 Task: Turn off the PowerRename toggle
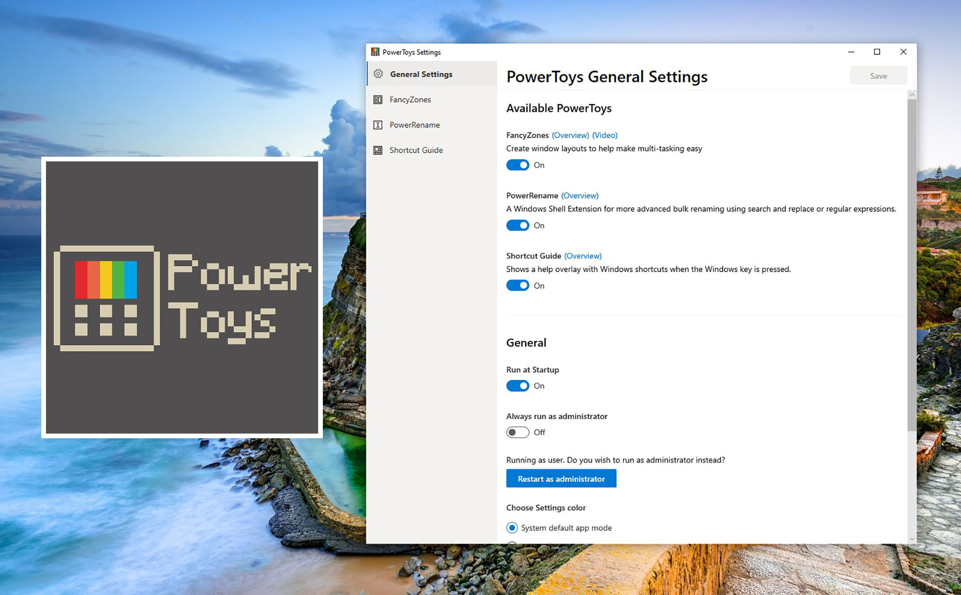(518, 225)
